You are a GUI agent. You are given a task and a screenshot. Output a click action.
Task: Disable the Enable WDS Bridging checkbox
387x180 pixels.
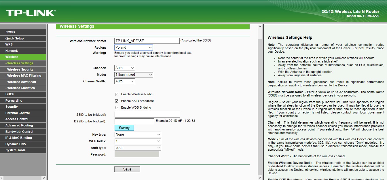point(117,107)
